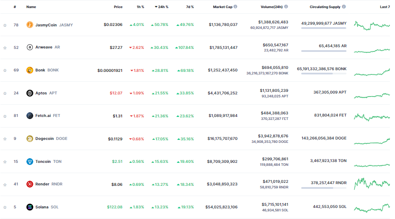Sort by the Volume(24h) column header
395x219 pixels.
click(271, 7)
